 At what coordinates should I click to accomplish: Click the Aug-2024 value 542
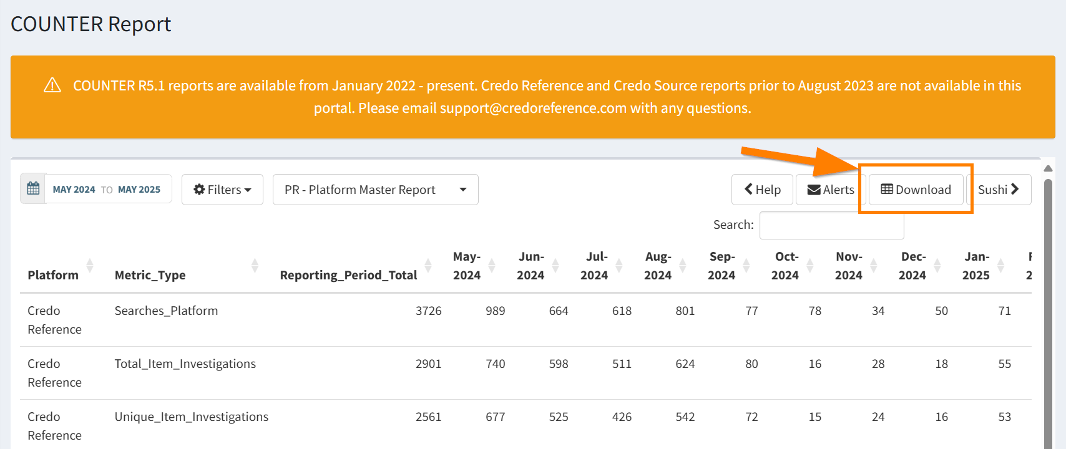coord(685,417)
